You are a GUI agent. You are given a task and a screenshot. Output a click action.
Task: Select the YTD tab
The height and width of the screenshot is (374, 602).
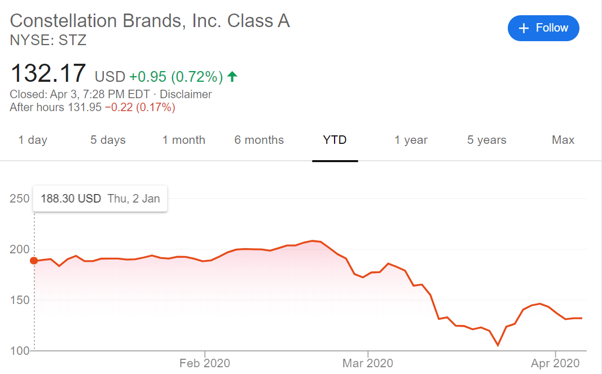coord(335,140)
